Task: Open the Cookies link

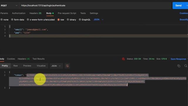Action: (x=184, y=13)
